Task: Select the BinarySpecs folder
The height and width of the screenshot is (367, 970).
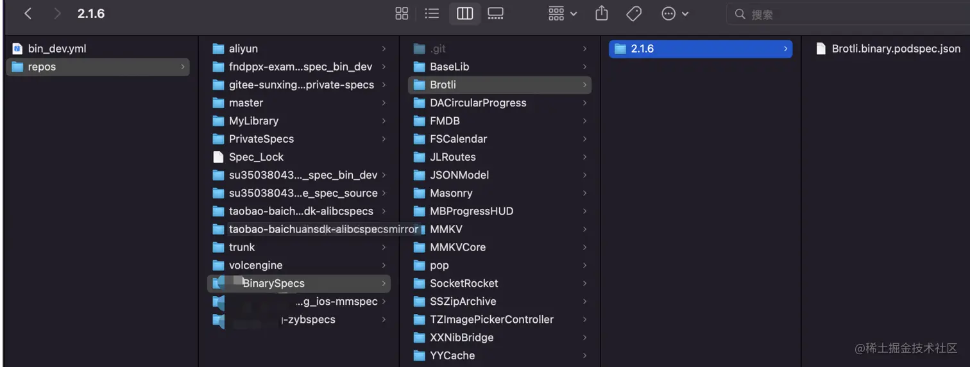Action: click(299, 283)
